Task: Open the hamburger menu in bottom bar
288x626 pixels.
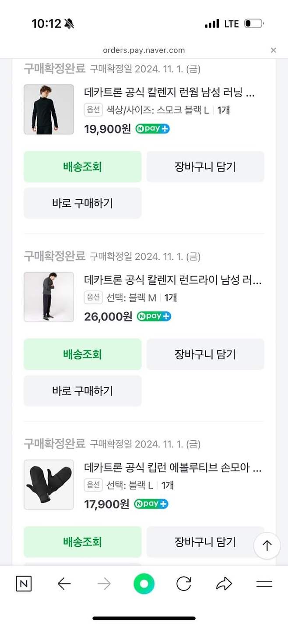Action: point(264,584)
